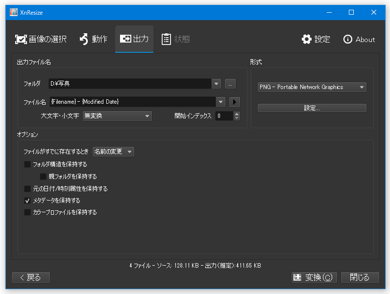Click the 開始インデックス value field

coord(224,116)
